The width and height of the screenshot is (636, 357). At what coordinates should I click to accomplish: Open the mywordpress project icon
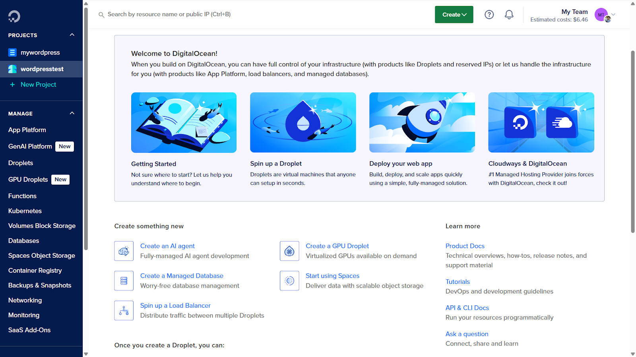click(x=12, y=52)
